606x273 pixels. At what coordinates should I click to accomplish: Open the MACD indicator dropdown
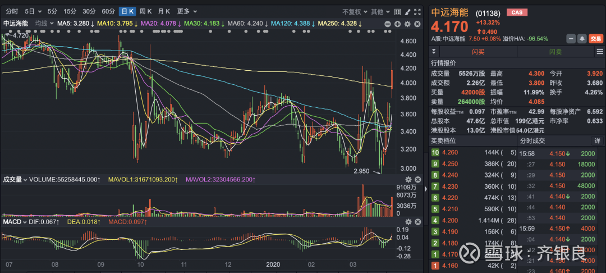click(15, 222)
